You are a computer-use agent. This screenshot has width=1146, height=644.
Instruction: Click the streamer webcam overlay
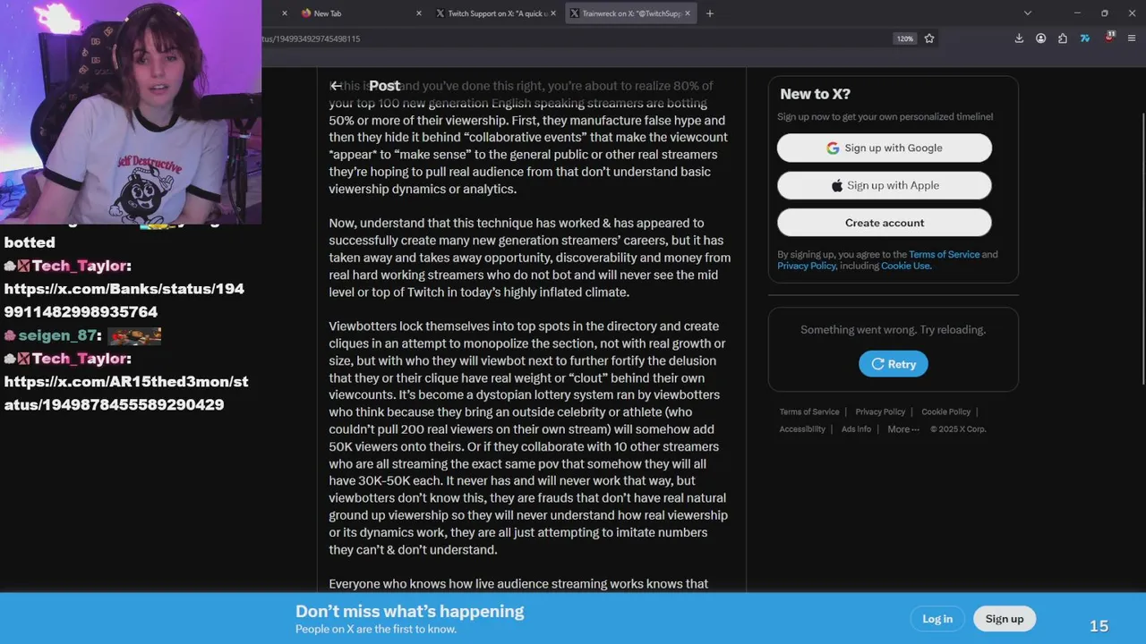click(x=131, y=112)
